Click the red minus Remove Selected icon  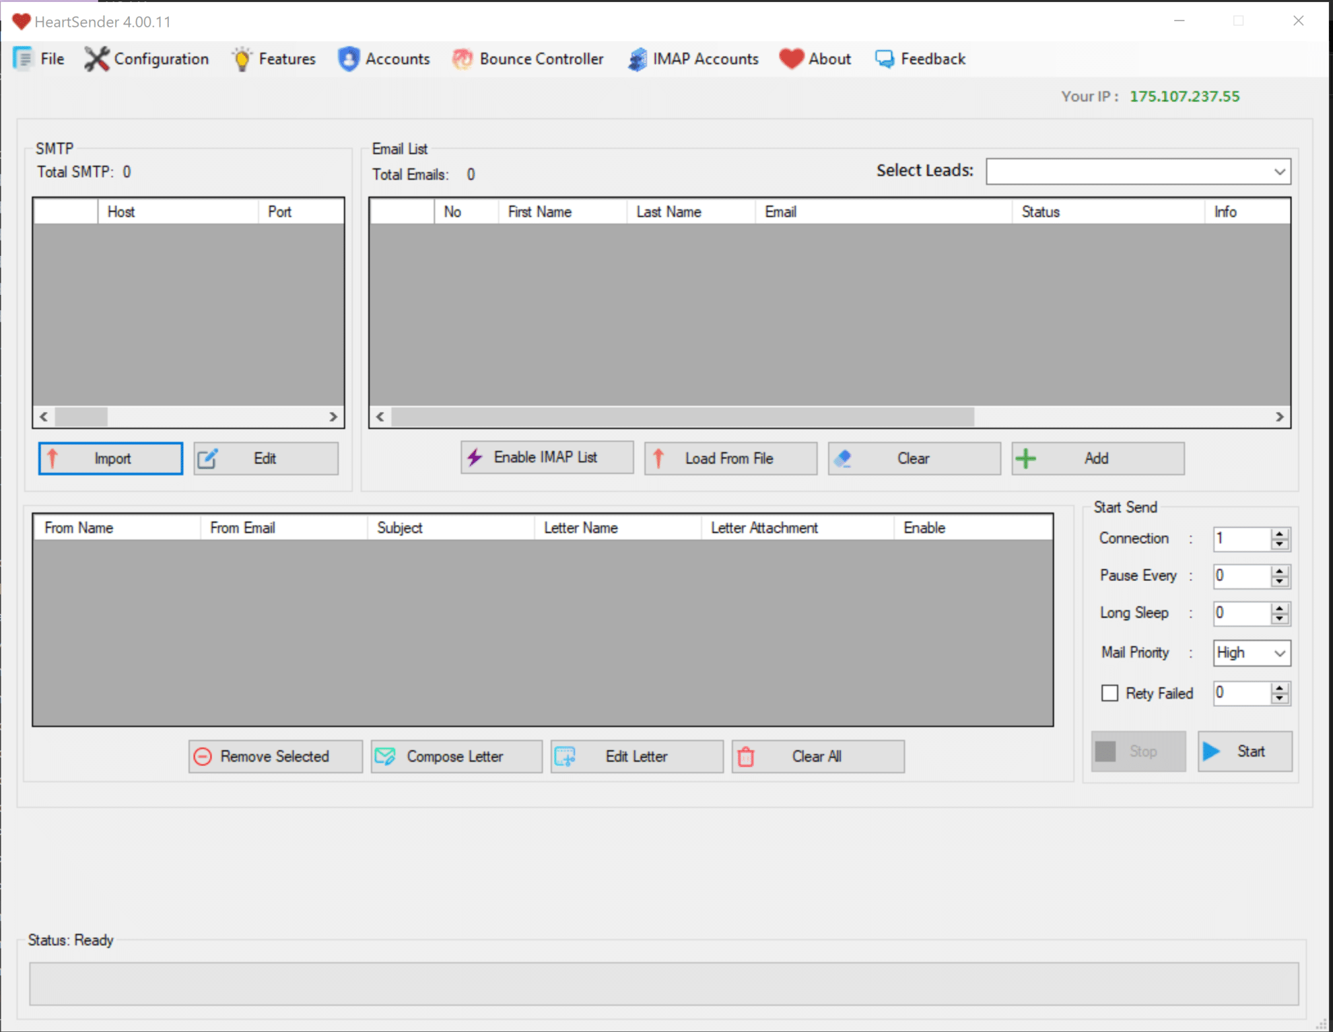(x=203, y=756)
